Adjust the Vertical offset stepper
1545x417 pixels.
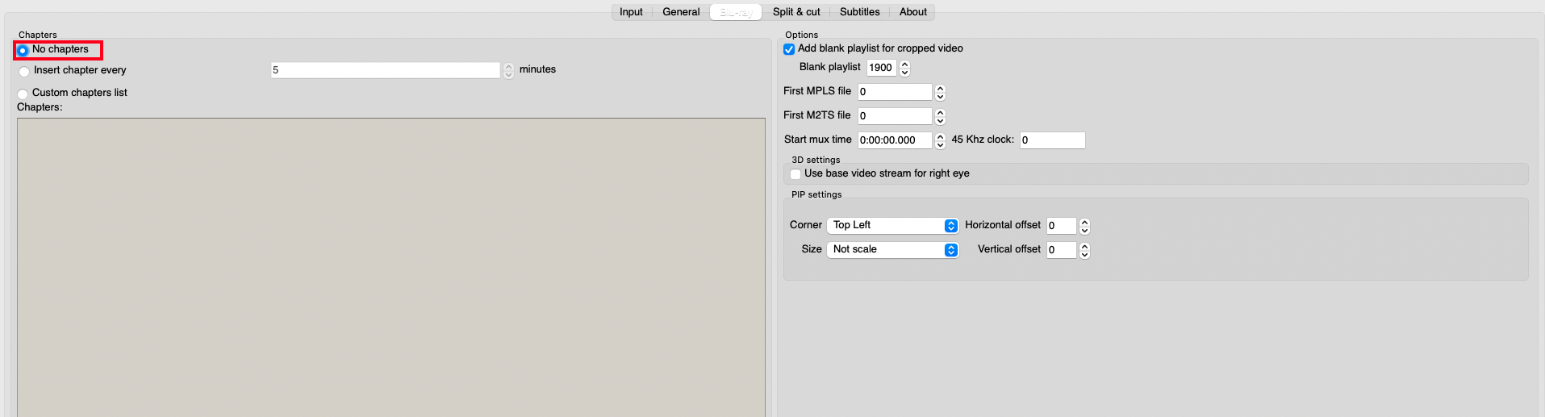click(1084, 250)
